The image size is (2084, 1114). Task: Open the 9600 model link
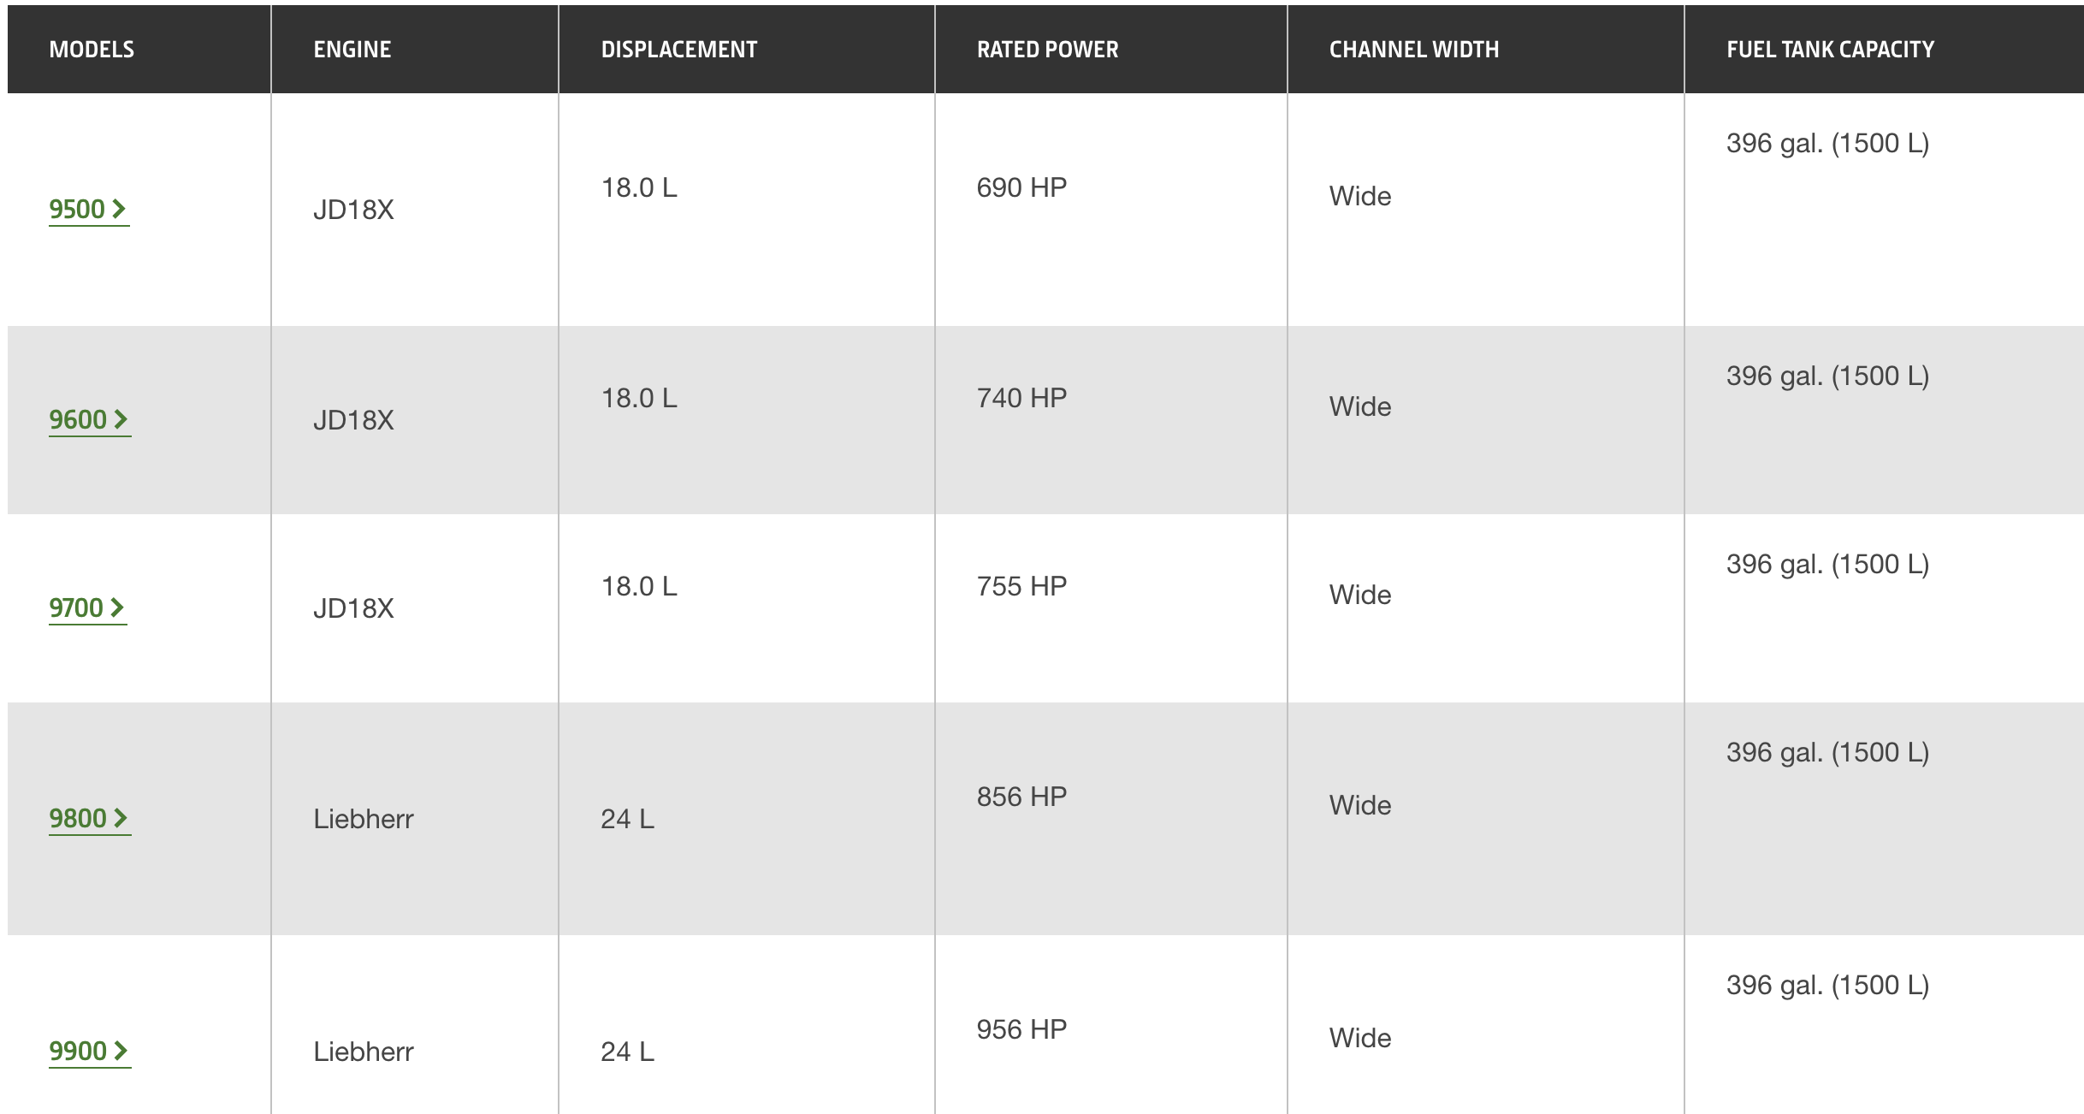pos(90,420)
